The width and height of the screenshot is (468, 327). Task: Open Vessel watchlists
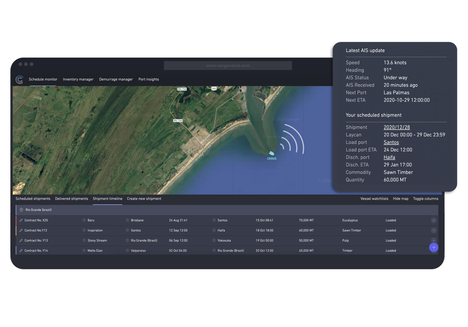pos(374,199)
